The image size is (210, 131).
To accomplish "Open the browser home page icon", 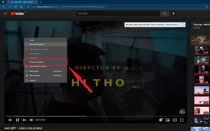I will click(21, 7).
